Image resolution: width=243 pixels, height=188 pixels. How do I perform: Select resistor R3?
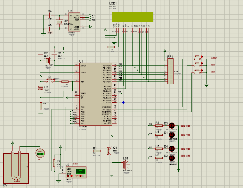pyautogui.click(x=159, y=125)
